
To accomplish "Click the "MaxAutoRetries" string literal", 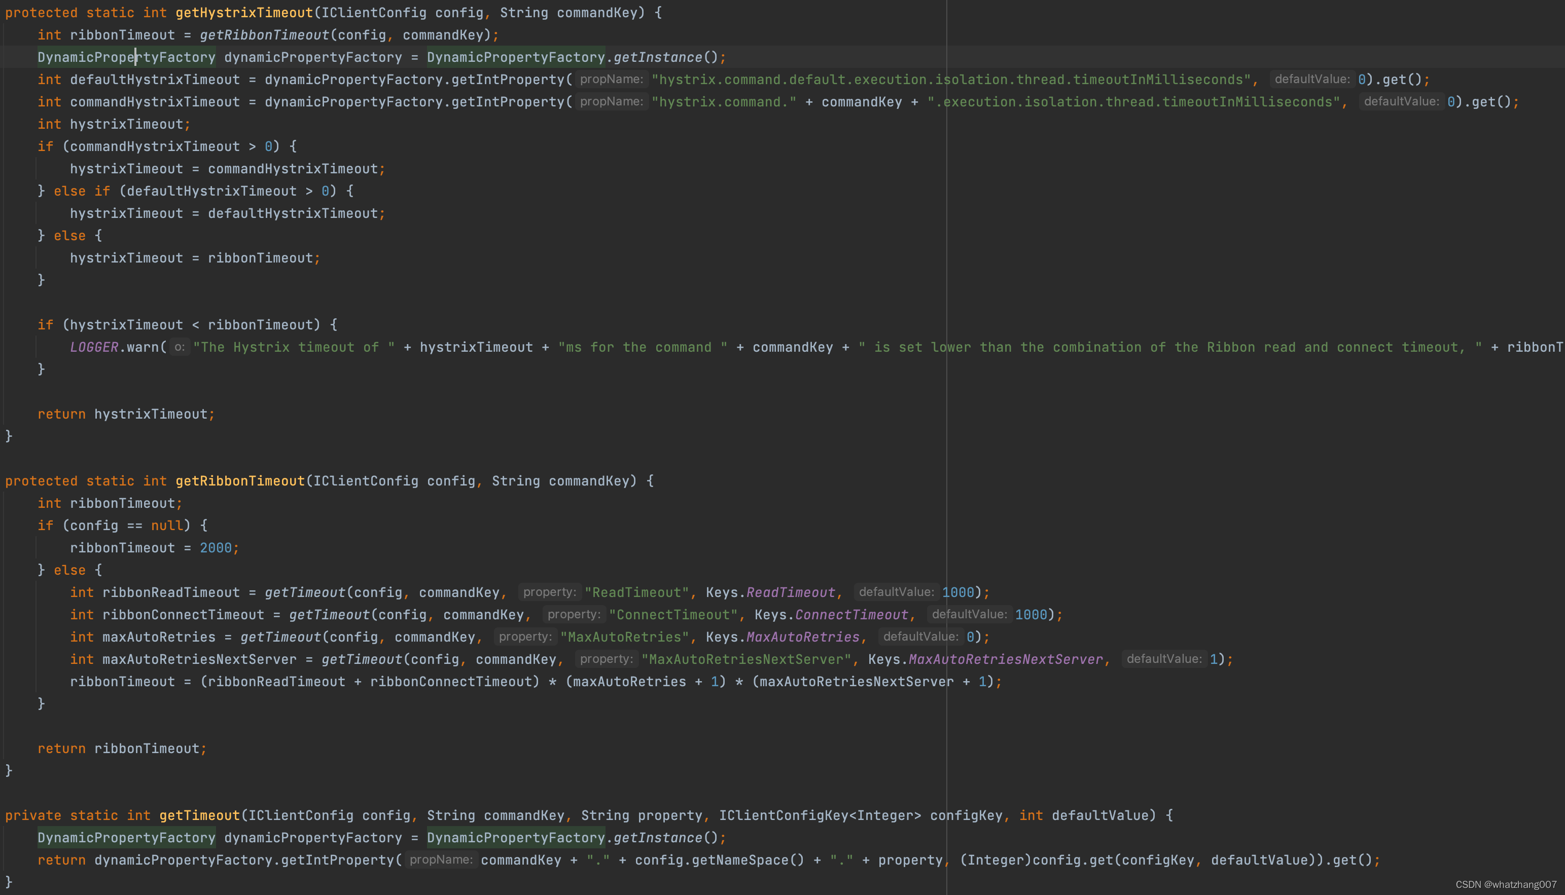I will click(624, 637).
